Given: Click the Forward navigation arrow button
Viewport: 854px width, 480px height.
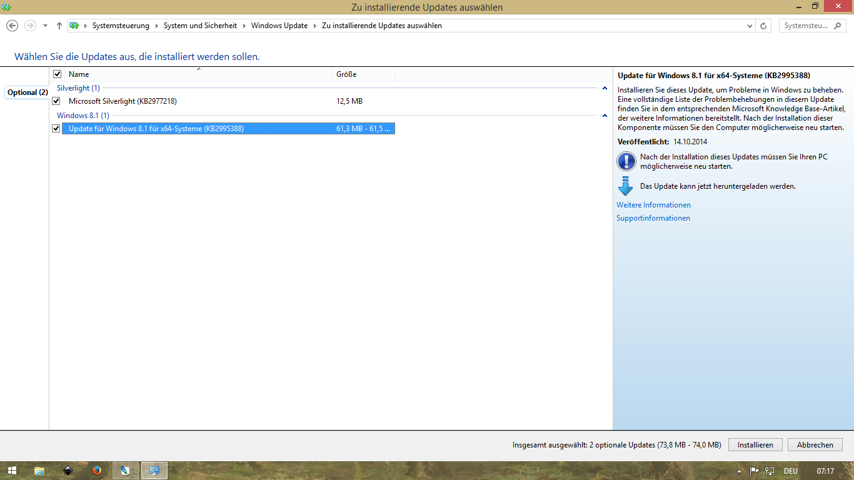Looking at the screenshot, I should point(30,26).
